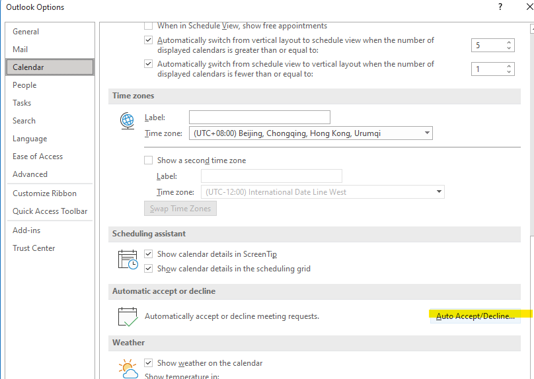Click the help question mark icon
The width and height of the screenshot is (534, 379).
(500, 7)
